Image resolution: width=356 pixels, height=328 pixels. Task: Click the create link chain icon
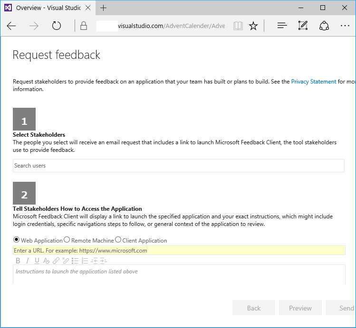pos(56,261)
